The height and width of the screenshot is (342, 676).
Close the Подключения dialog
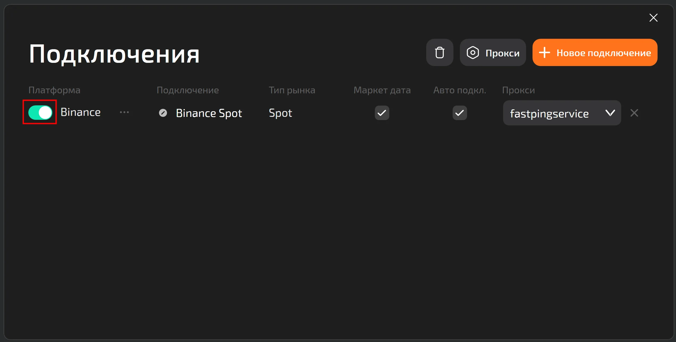[x=653, y=18]
